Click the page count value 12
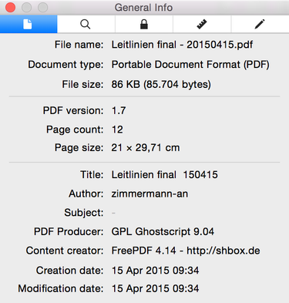Screen dimensions: 289x303 click(x=117, y=130)
